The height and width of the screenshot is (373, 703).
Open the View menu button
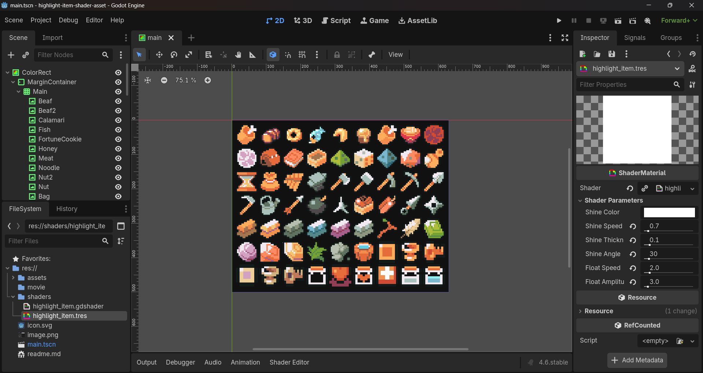pyautogui.click(x=395, y=55)
